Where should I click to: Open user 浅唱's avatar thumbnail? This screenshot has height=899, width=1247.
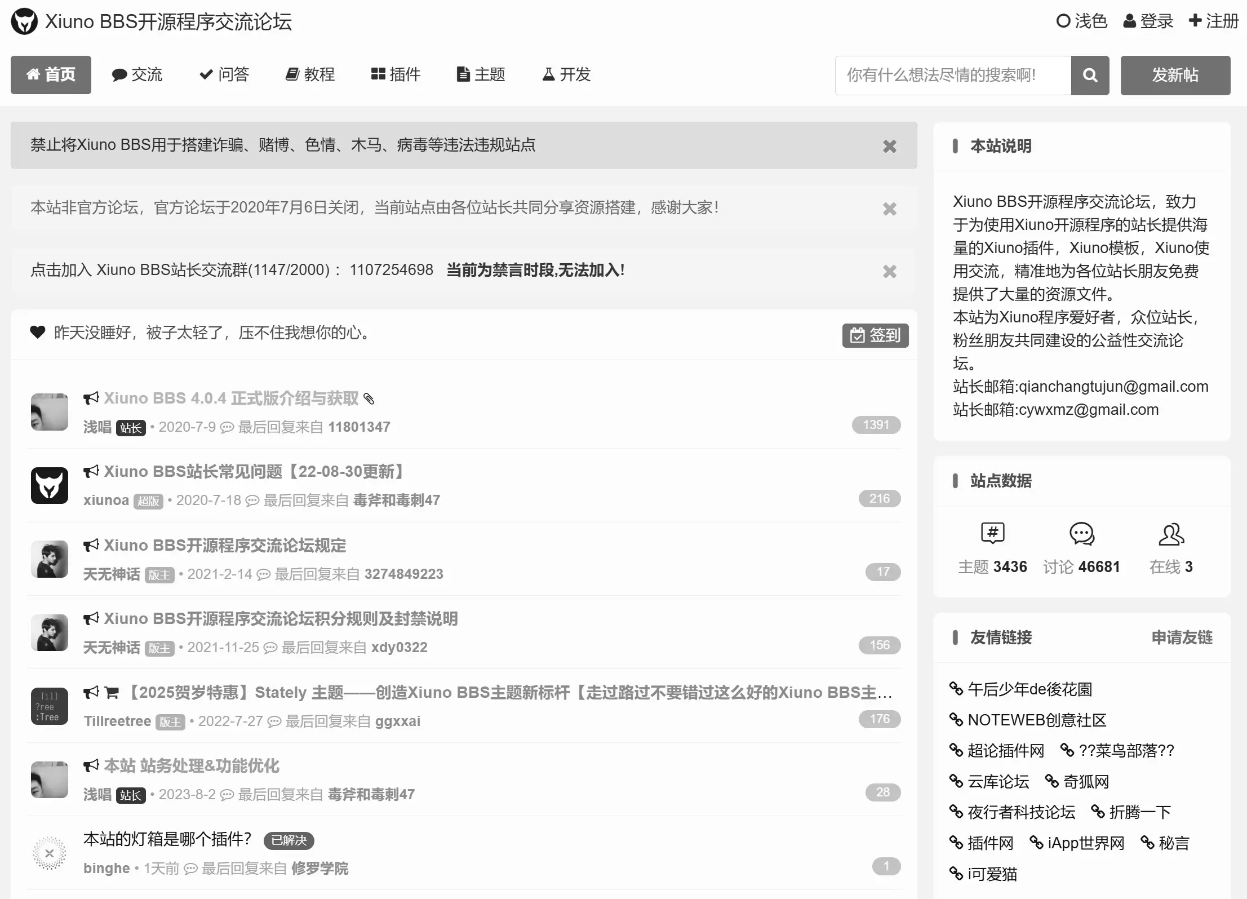pos(50,411)
